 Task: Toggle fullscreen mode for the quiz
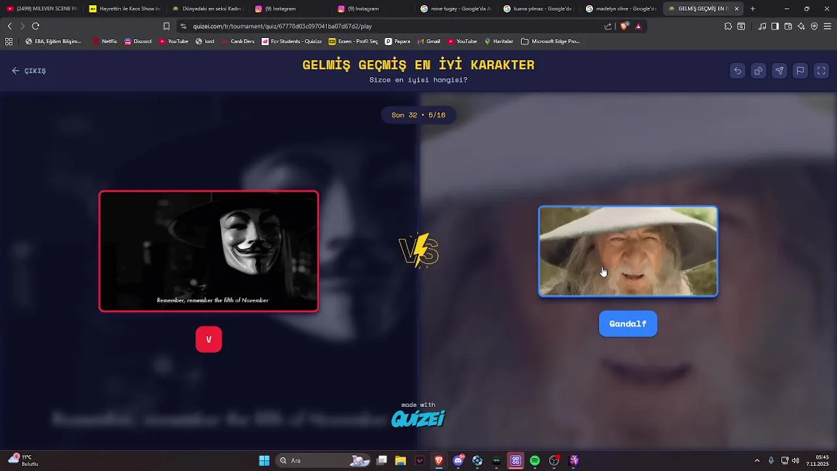point(821,71)
